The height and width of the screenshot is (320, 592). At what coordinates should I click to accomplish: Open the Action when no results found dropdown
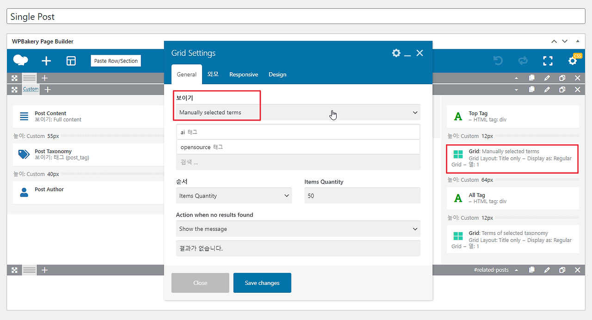pos(298,229)
